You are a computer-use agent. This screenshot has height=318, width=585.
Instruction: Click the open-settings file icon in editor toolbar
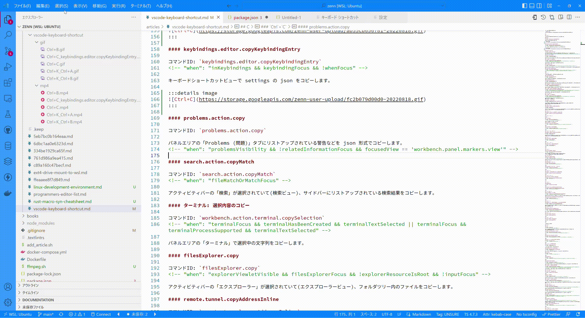[535, 17]
